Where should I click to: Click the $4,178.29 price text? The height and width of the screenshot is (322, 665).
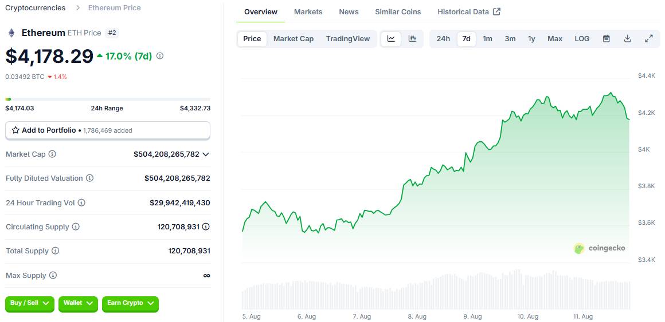coord(49,56)
